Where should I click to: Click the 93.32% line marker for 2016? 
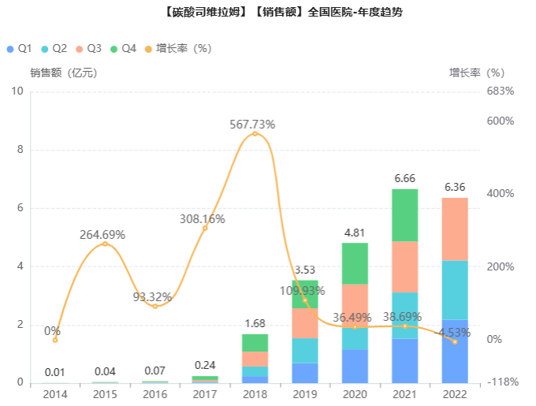(x=155, y=306)
